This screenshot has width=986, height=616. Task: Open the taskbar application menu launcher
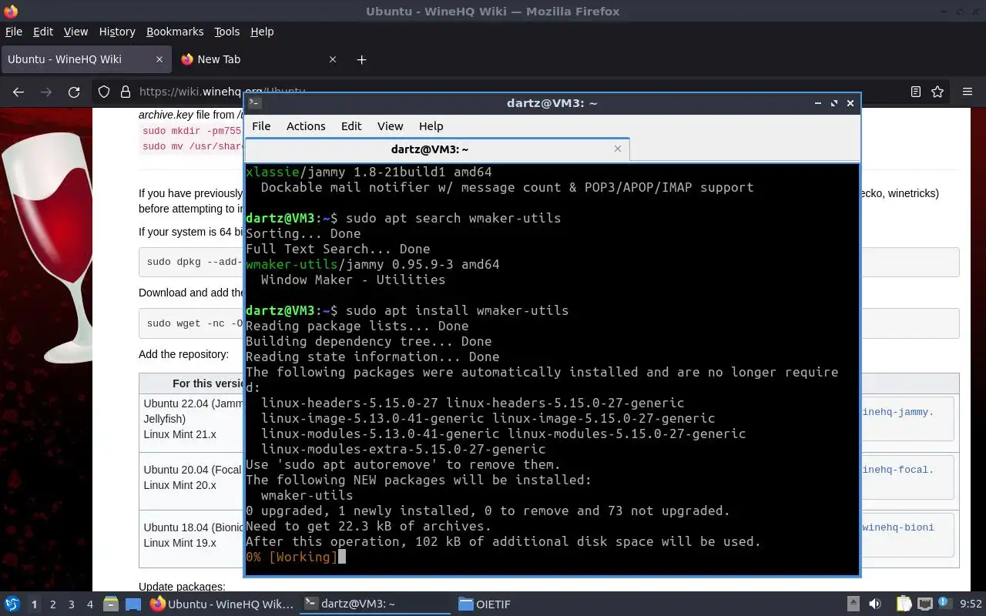coord(12,604)
